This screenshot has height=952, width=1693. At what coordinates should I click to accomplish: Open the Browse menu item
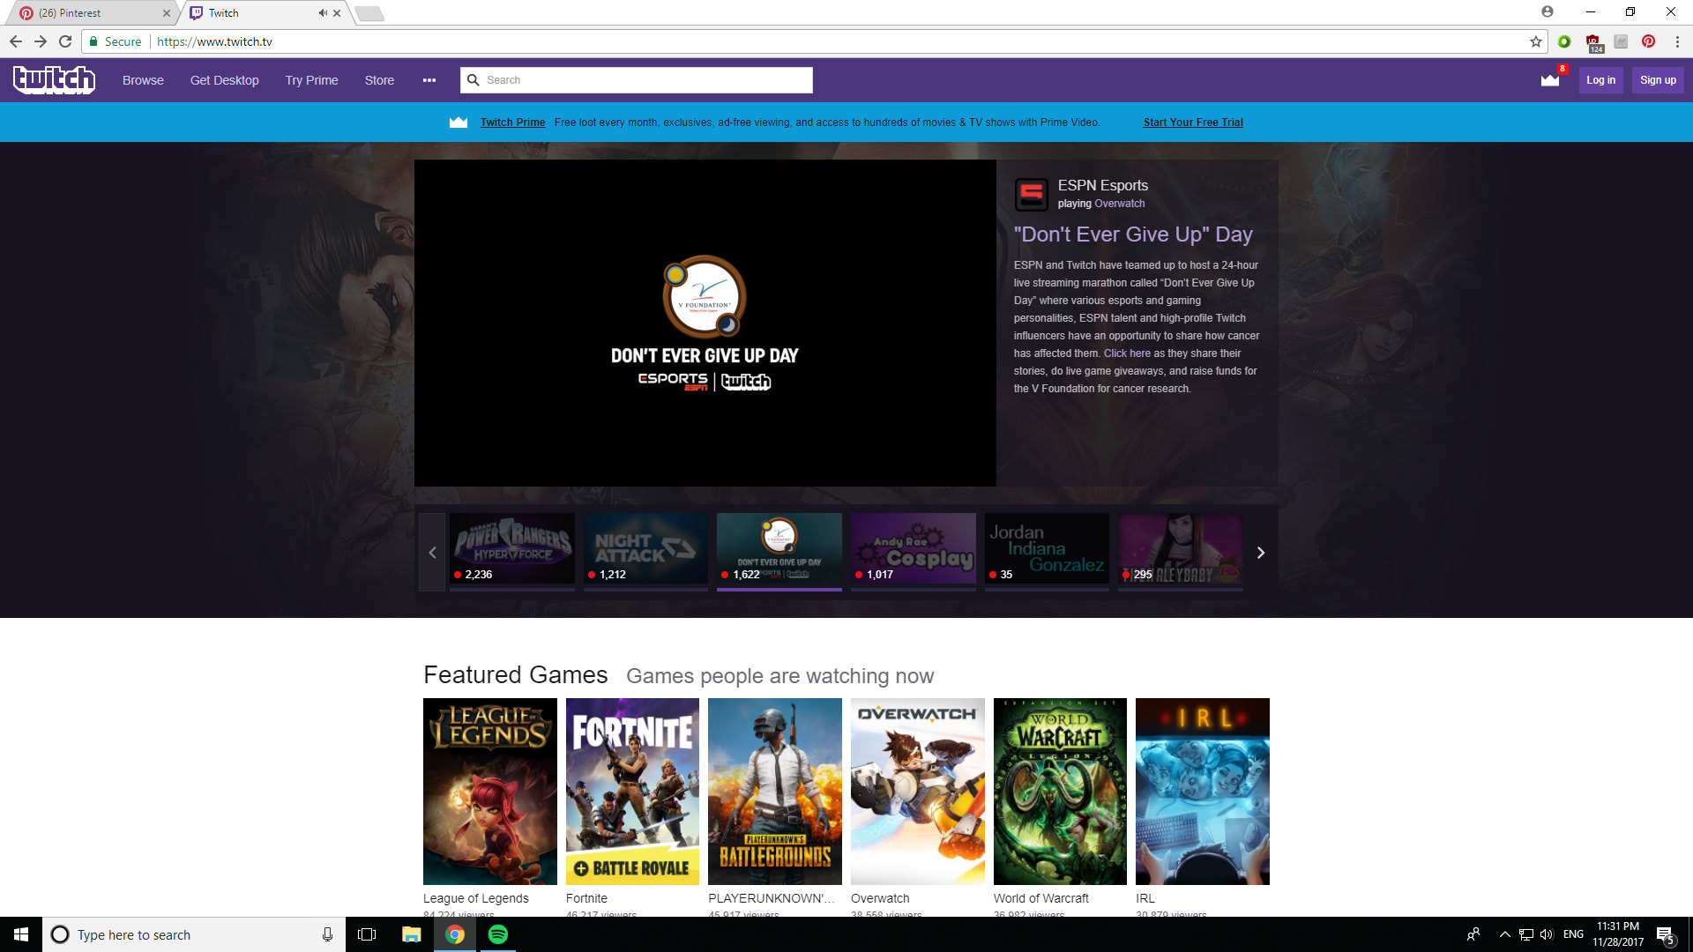143,80
